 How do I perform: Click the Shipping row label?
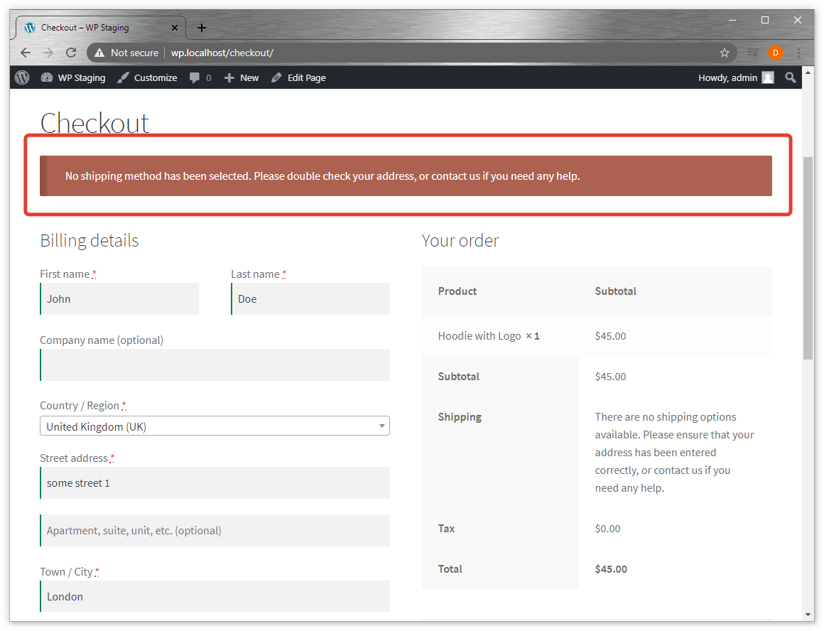coord(460,417)
